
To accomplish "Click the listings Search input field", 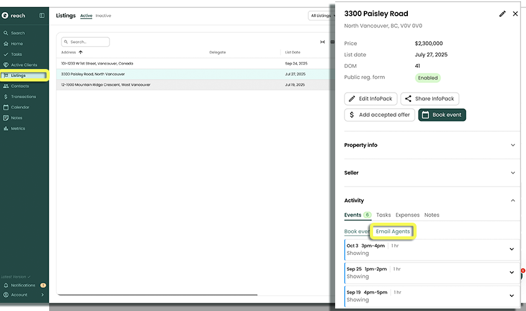I will (86, 42).
